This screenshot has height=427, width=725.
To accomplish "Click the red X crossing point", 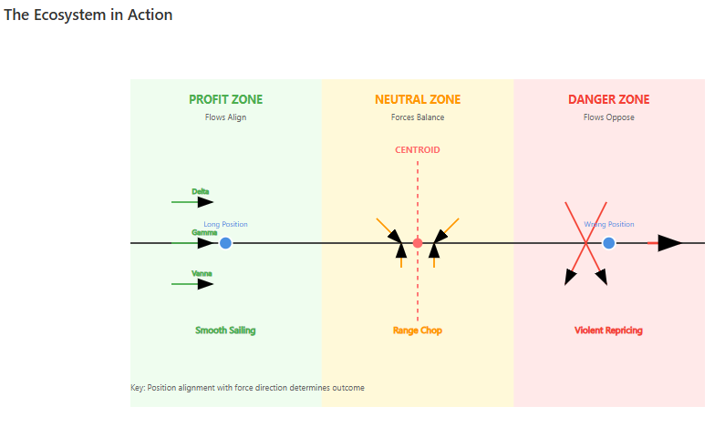I will (585, 243).
